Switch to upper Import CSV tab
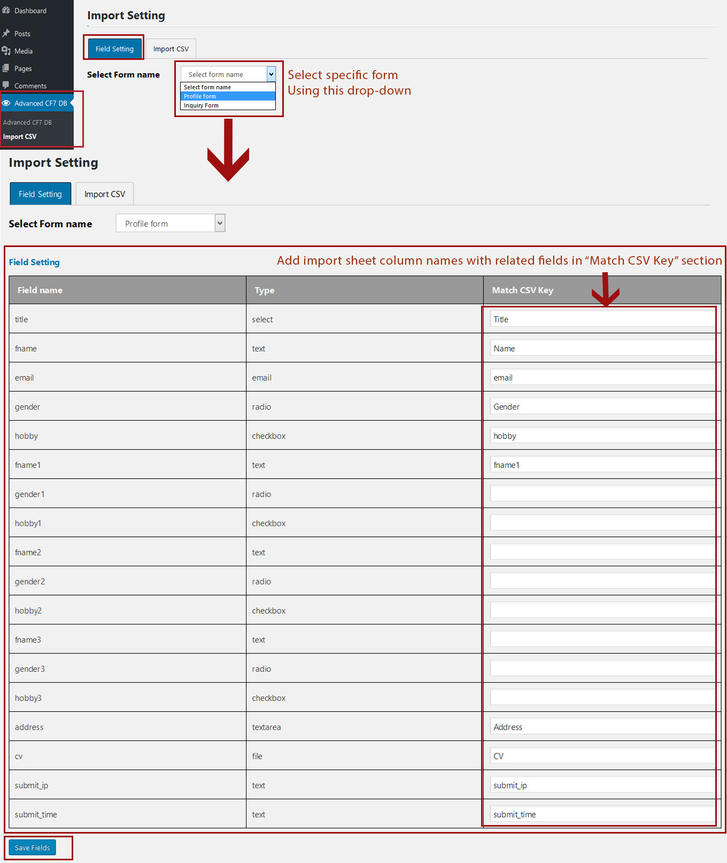 pos(171,49)
